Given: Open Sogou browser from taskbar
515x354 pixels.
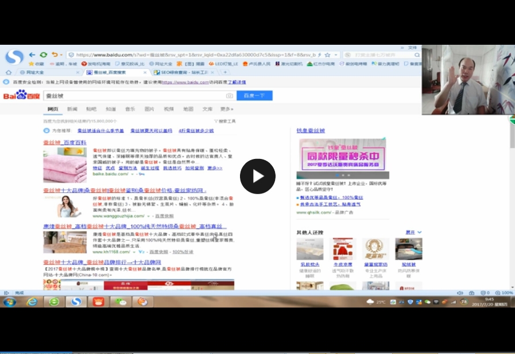Looking at the screenshot, I should (x=76, y=302).
